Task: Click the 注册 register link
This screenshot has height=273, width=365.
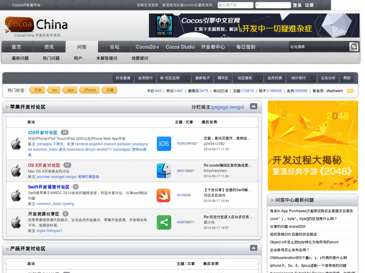Action: (309, 5)
